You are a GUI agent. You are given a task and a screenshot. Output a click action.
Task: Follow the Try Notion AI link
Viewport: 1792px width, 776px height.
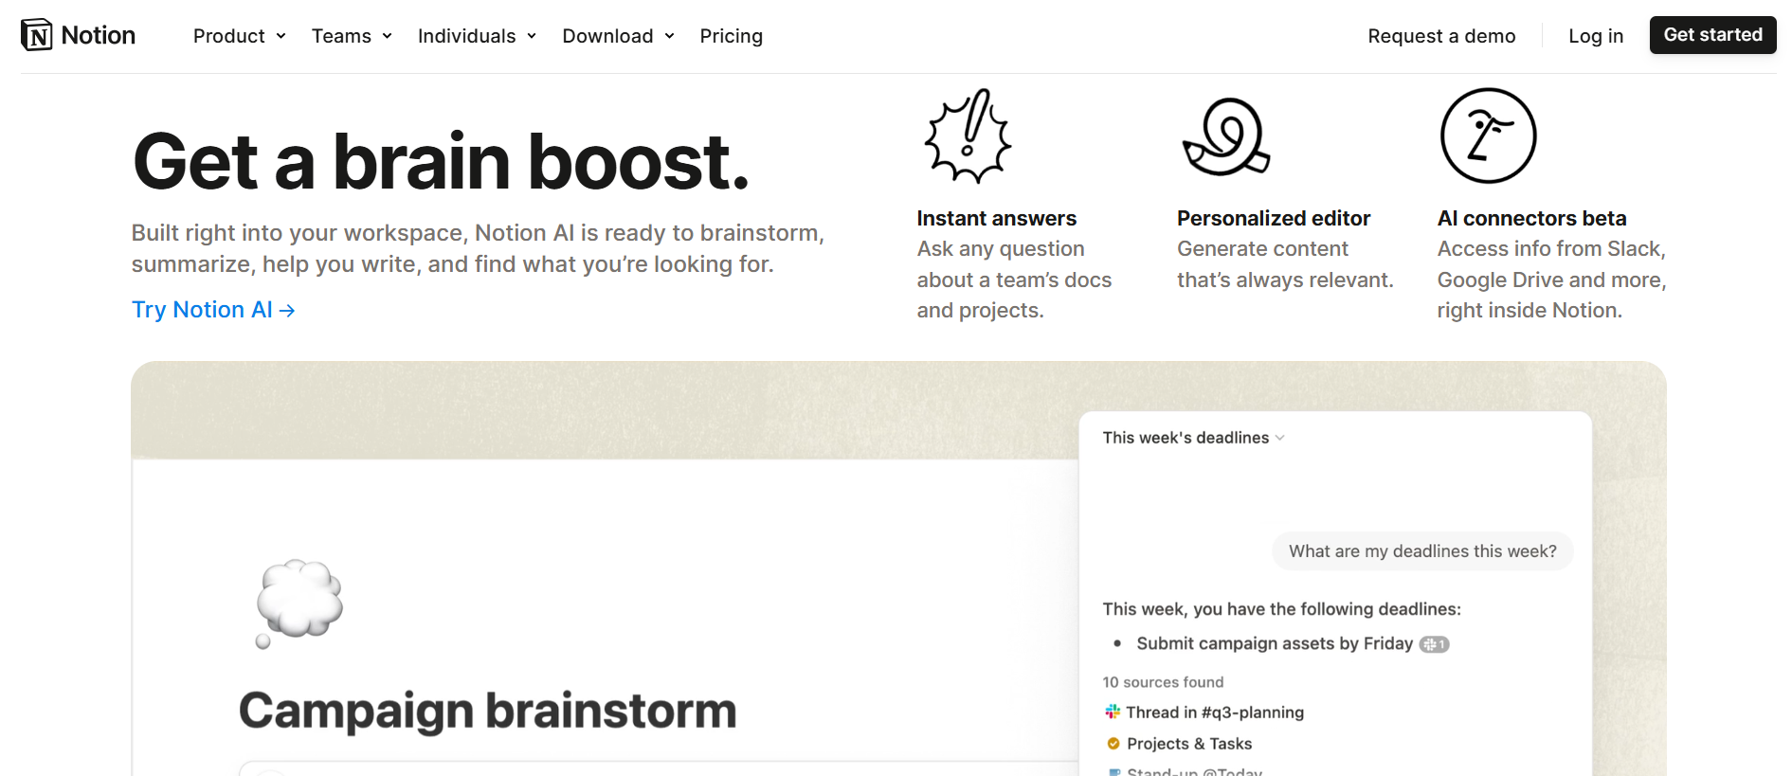point(213,310)
